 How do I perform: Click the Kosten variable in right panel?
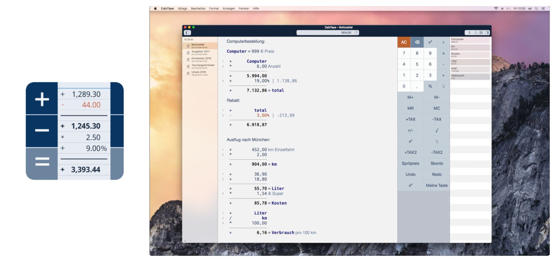470,55
